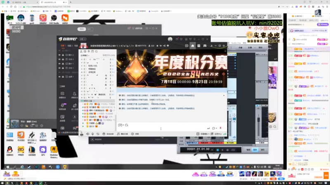Open Steam from the streamed taskbar
The height and width of the screenshot is (185, 330).
coord(29,167)
